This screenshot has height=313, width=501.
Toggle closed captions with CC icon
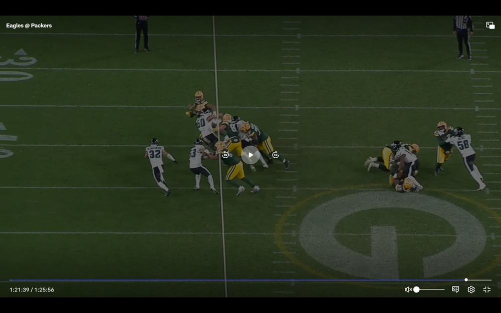pos(455,289)
